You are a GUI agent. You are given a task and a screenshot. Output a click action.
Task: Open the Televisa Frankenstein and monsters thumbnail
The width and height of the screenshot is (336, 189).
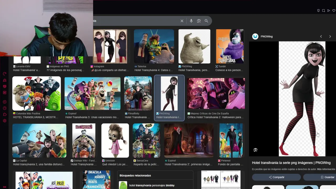click(154, 46)
